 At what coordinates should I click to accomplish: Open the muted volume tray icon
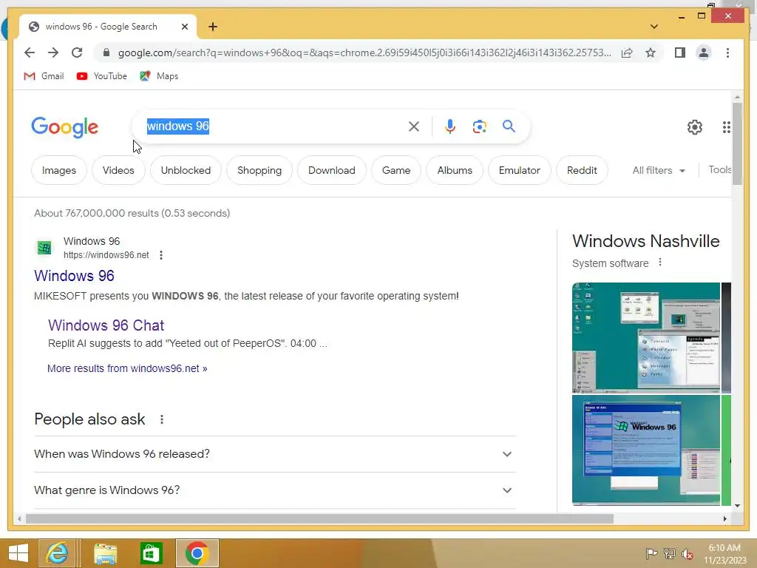coord(688,553)
